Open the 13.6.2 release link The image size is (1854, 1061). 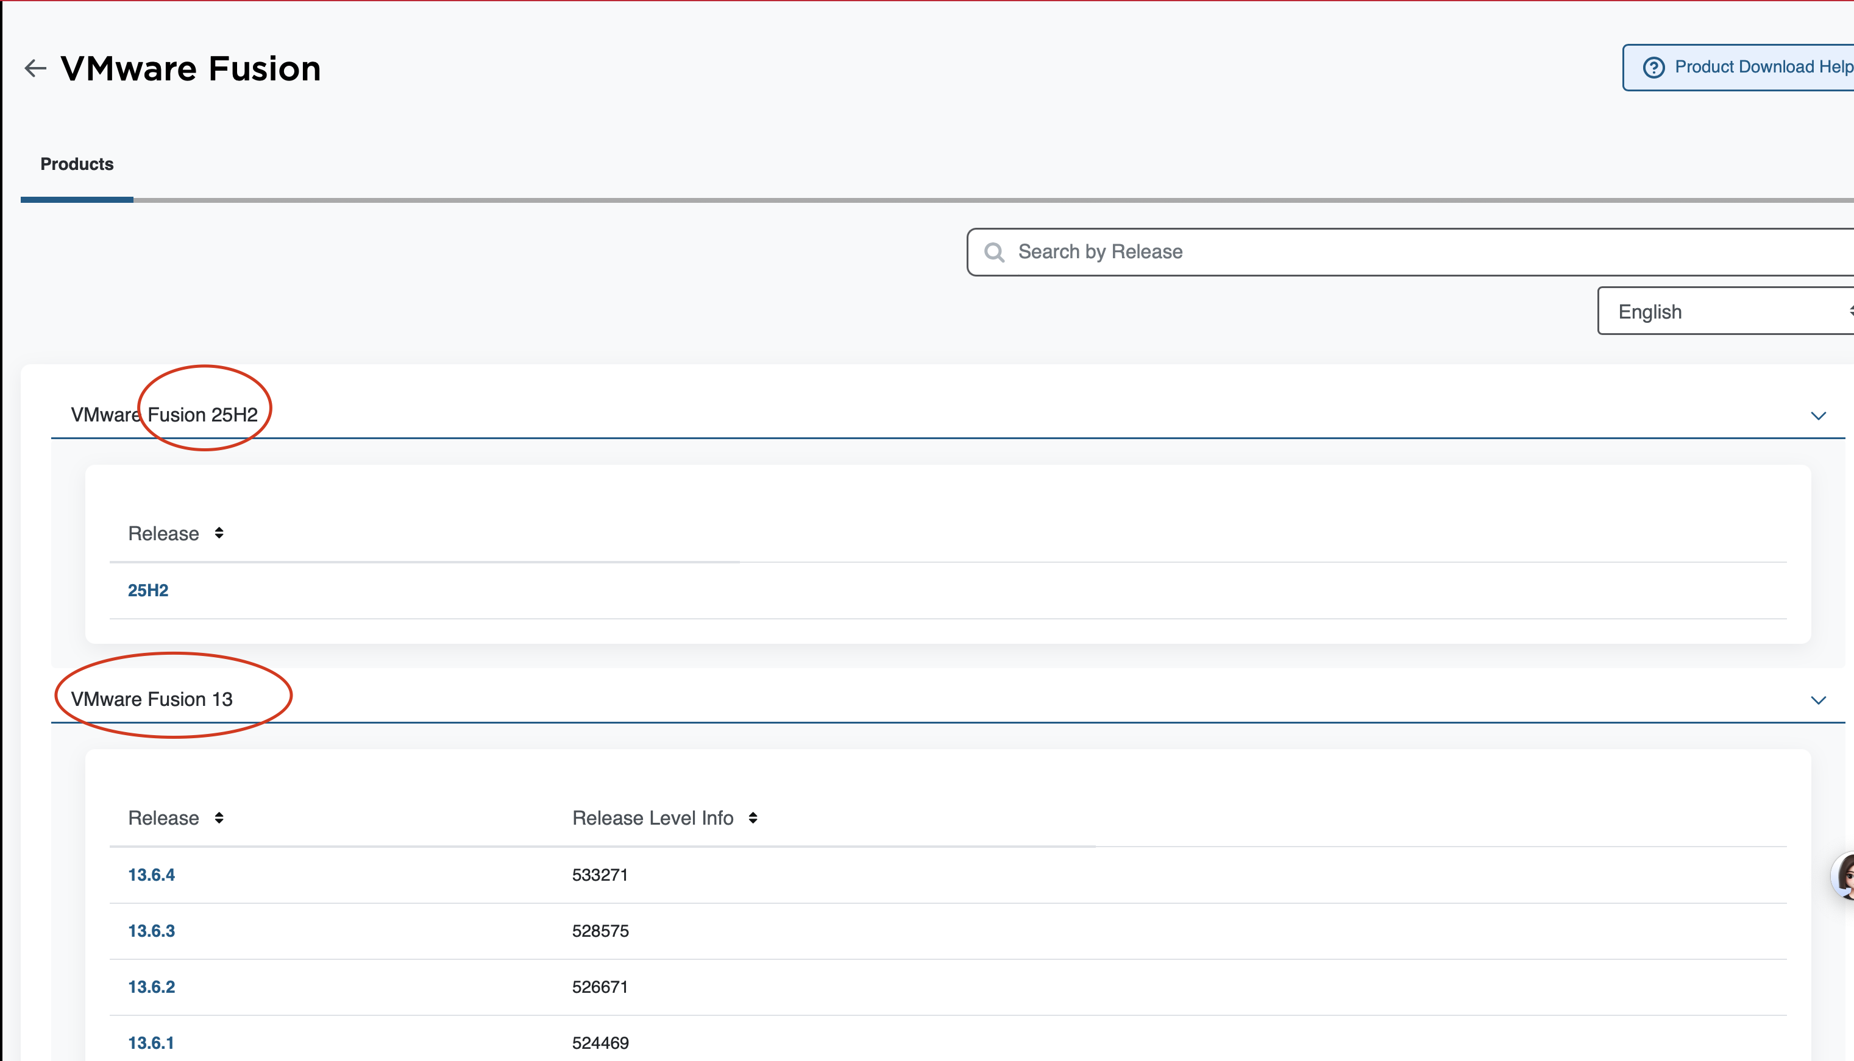(152, 987)
